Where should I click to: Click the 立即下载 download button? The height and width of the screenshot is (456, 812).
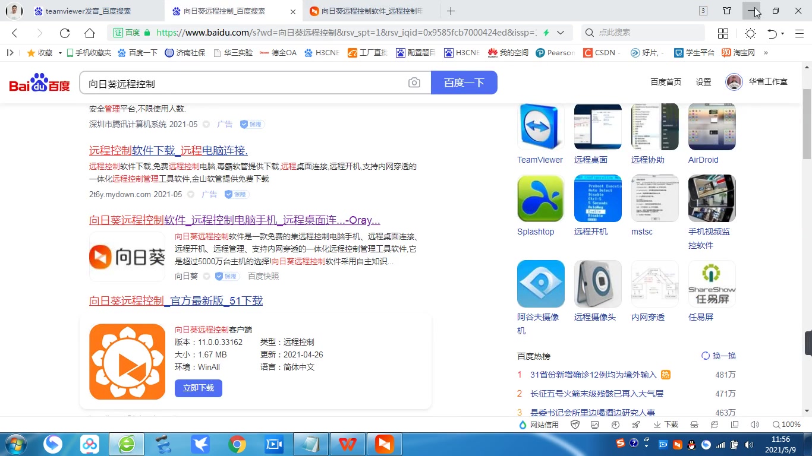[x=199, y=388]
